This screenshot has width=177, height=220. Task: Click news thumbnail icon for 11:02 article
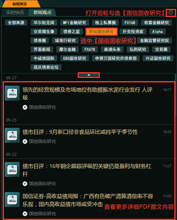click(12, 199)
